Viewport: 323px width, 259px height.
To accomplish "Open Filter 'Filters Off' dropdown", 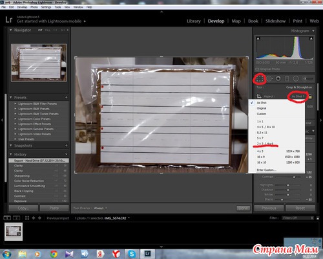I will (298, 218).
